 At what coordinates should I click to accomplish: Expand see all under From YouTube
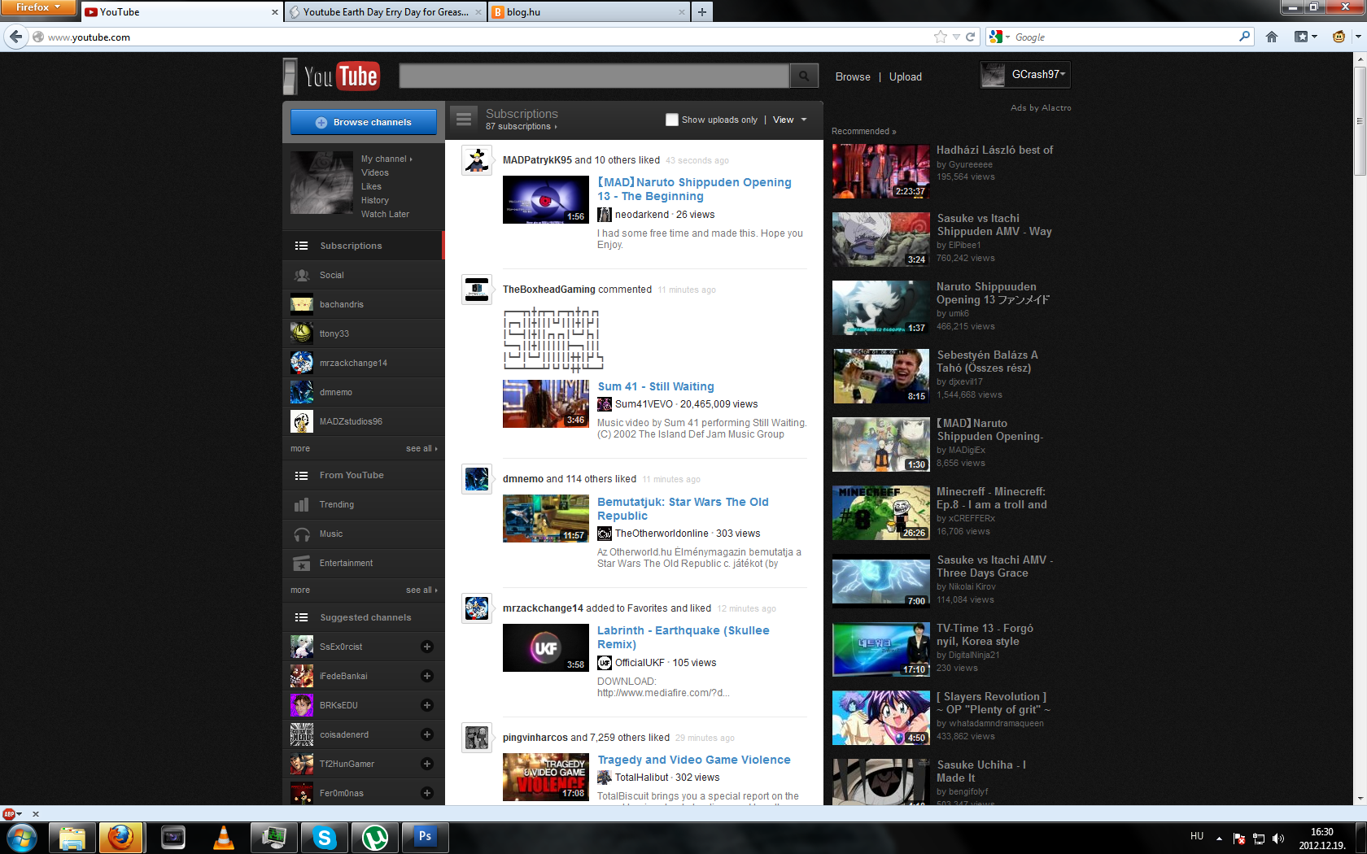(421, 590)
